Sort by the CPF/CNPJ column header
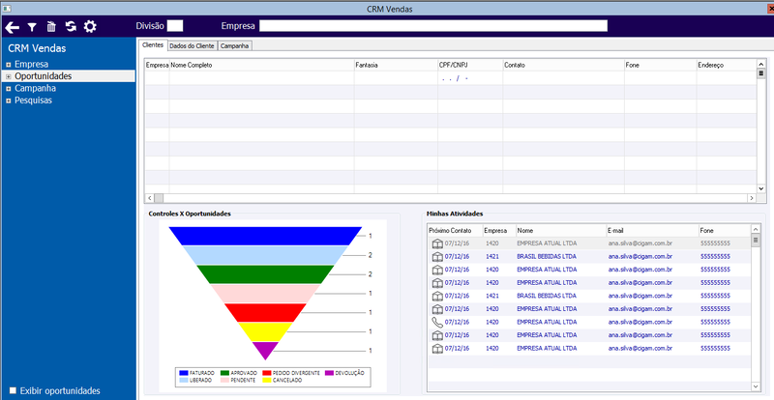This screenshot has height=400, width=774. 470,65
